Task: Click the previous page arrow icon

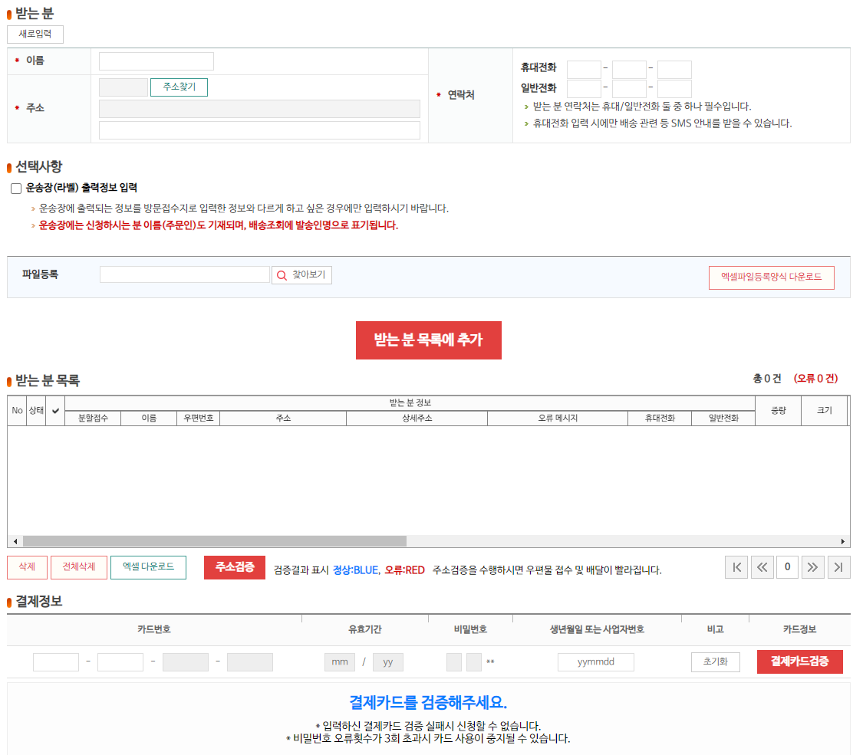Action: (762, 567)
